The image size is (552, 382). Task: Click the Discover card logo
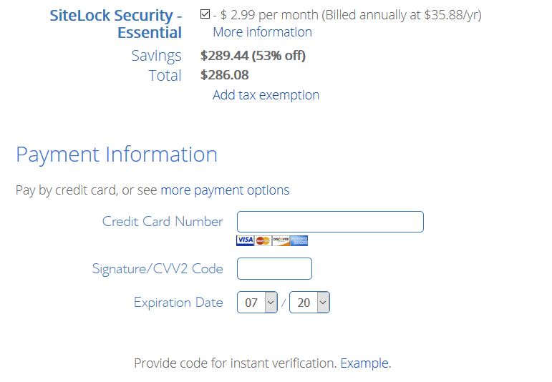point(281,240)
